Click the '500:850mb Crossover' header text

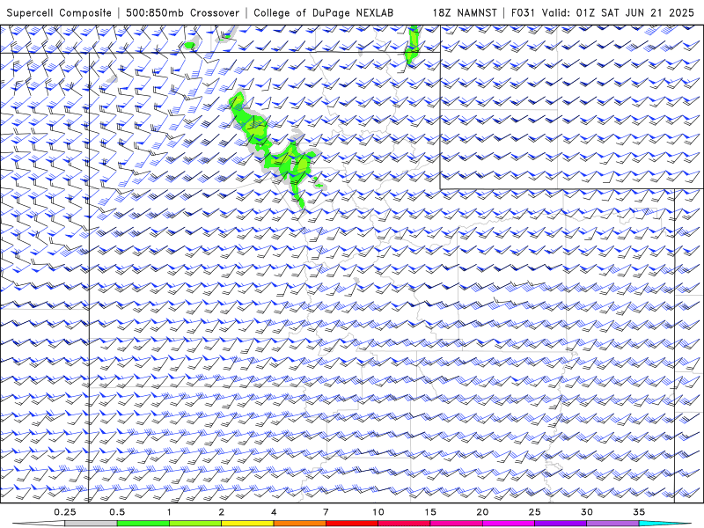[182, 12]
